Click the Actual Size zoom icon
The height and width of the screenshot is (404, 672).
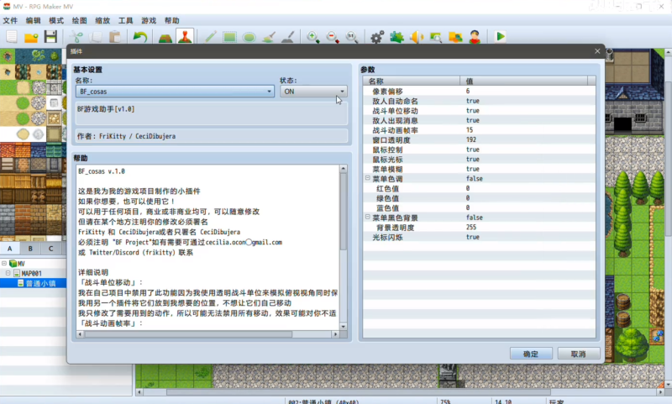(352, 37)
